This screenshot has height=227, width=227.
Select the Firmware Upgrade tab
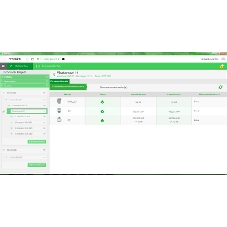(59, 81)
